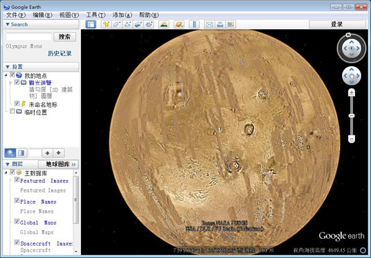The image size is (371, 258).
Task: Uncheck the Featured Images layer checkbox
Action: [17, 180]
